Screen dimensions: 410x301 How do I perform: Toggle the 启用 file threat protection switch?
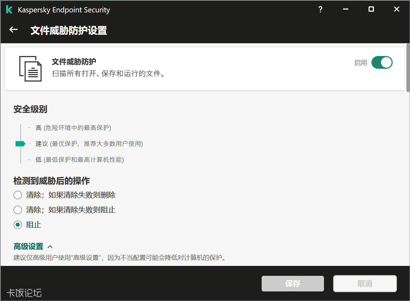pos(382,62)
